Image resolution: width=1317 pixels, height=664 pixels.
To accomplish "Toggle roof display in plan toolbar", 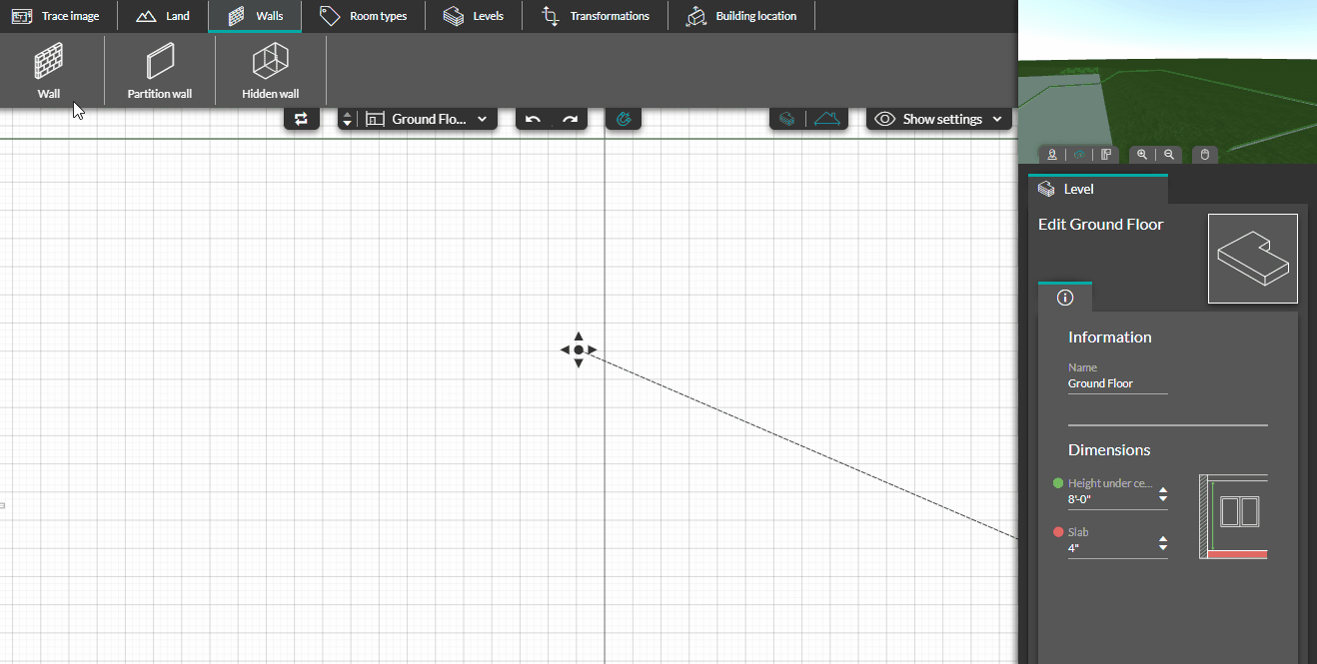I will pos(827,119).
